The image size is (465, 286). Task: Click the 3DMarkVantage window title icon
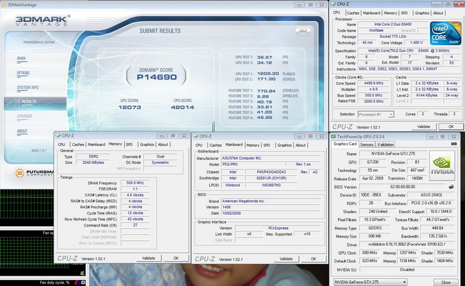pyautogui.click(x=4, y=4)
